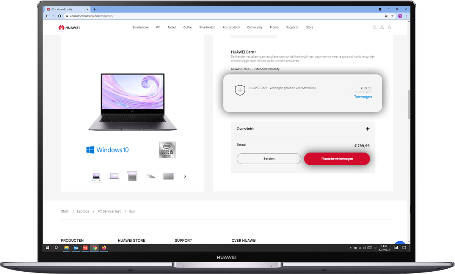Click the browser address bar URL
This screenshot has height=274, width=455.
[x=92, y=16]
